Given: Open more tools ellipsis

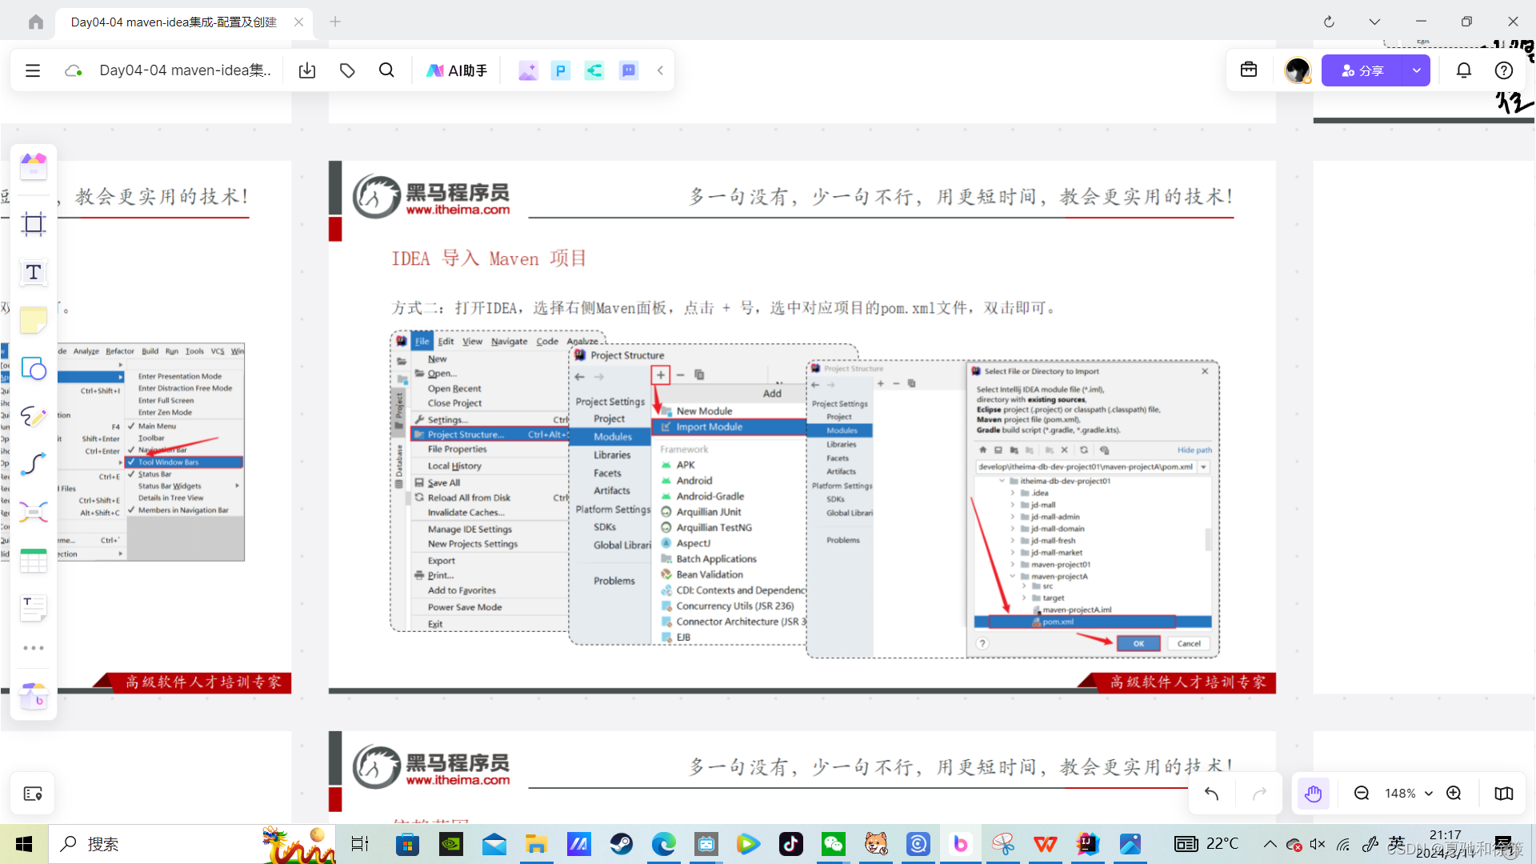Looking at the screenshot, I should tap(34, 648).
